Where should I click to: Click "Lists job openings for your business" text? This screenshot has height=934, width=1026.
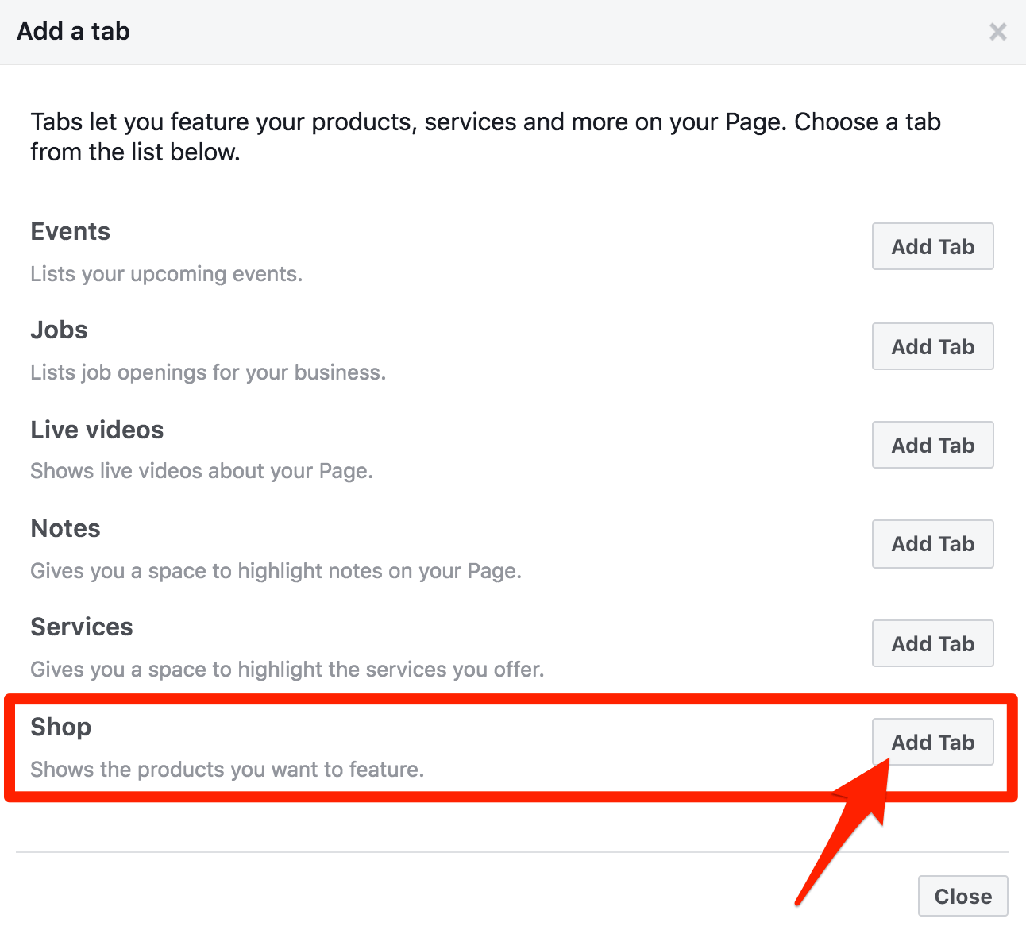pos(208,372)
